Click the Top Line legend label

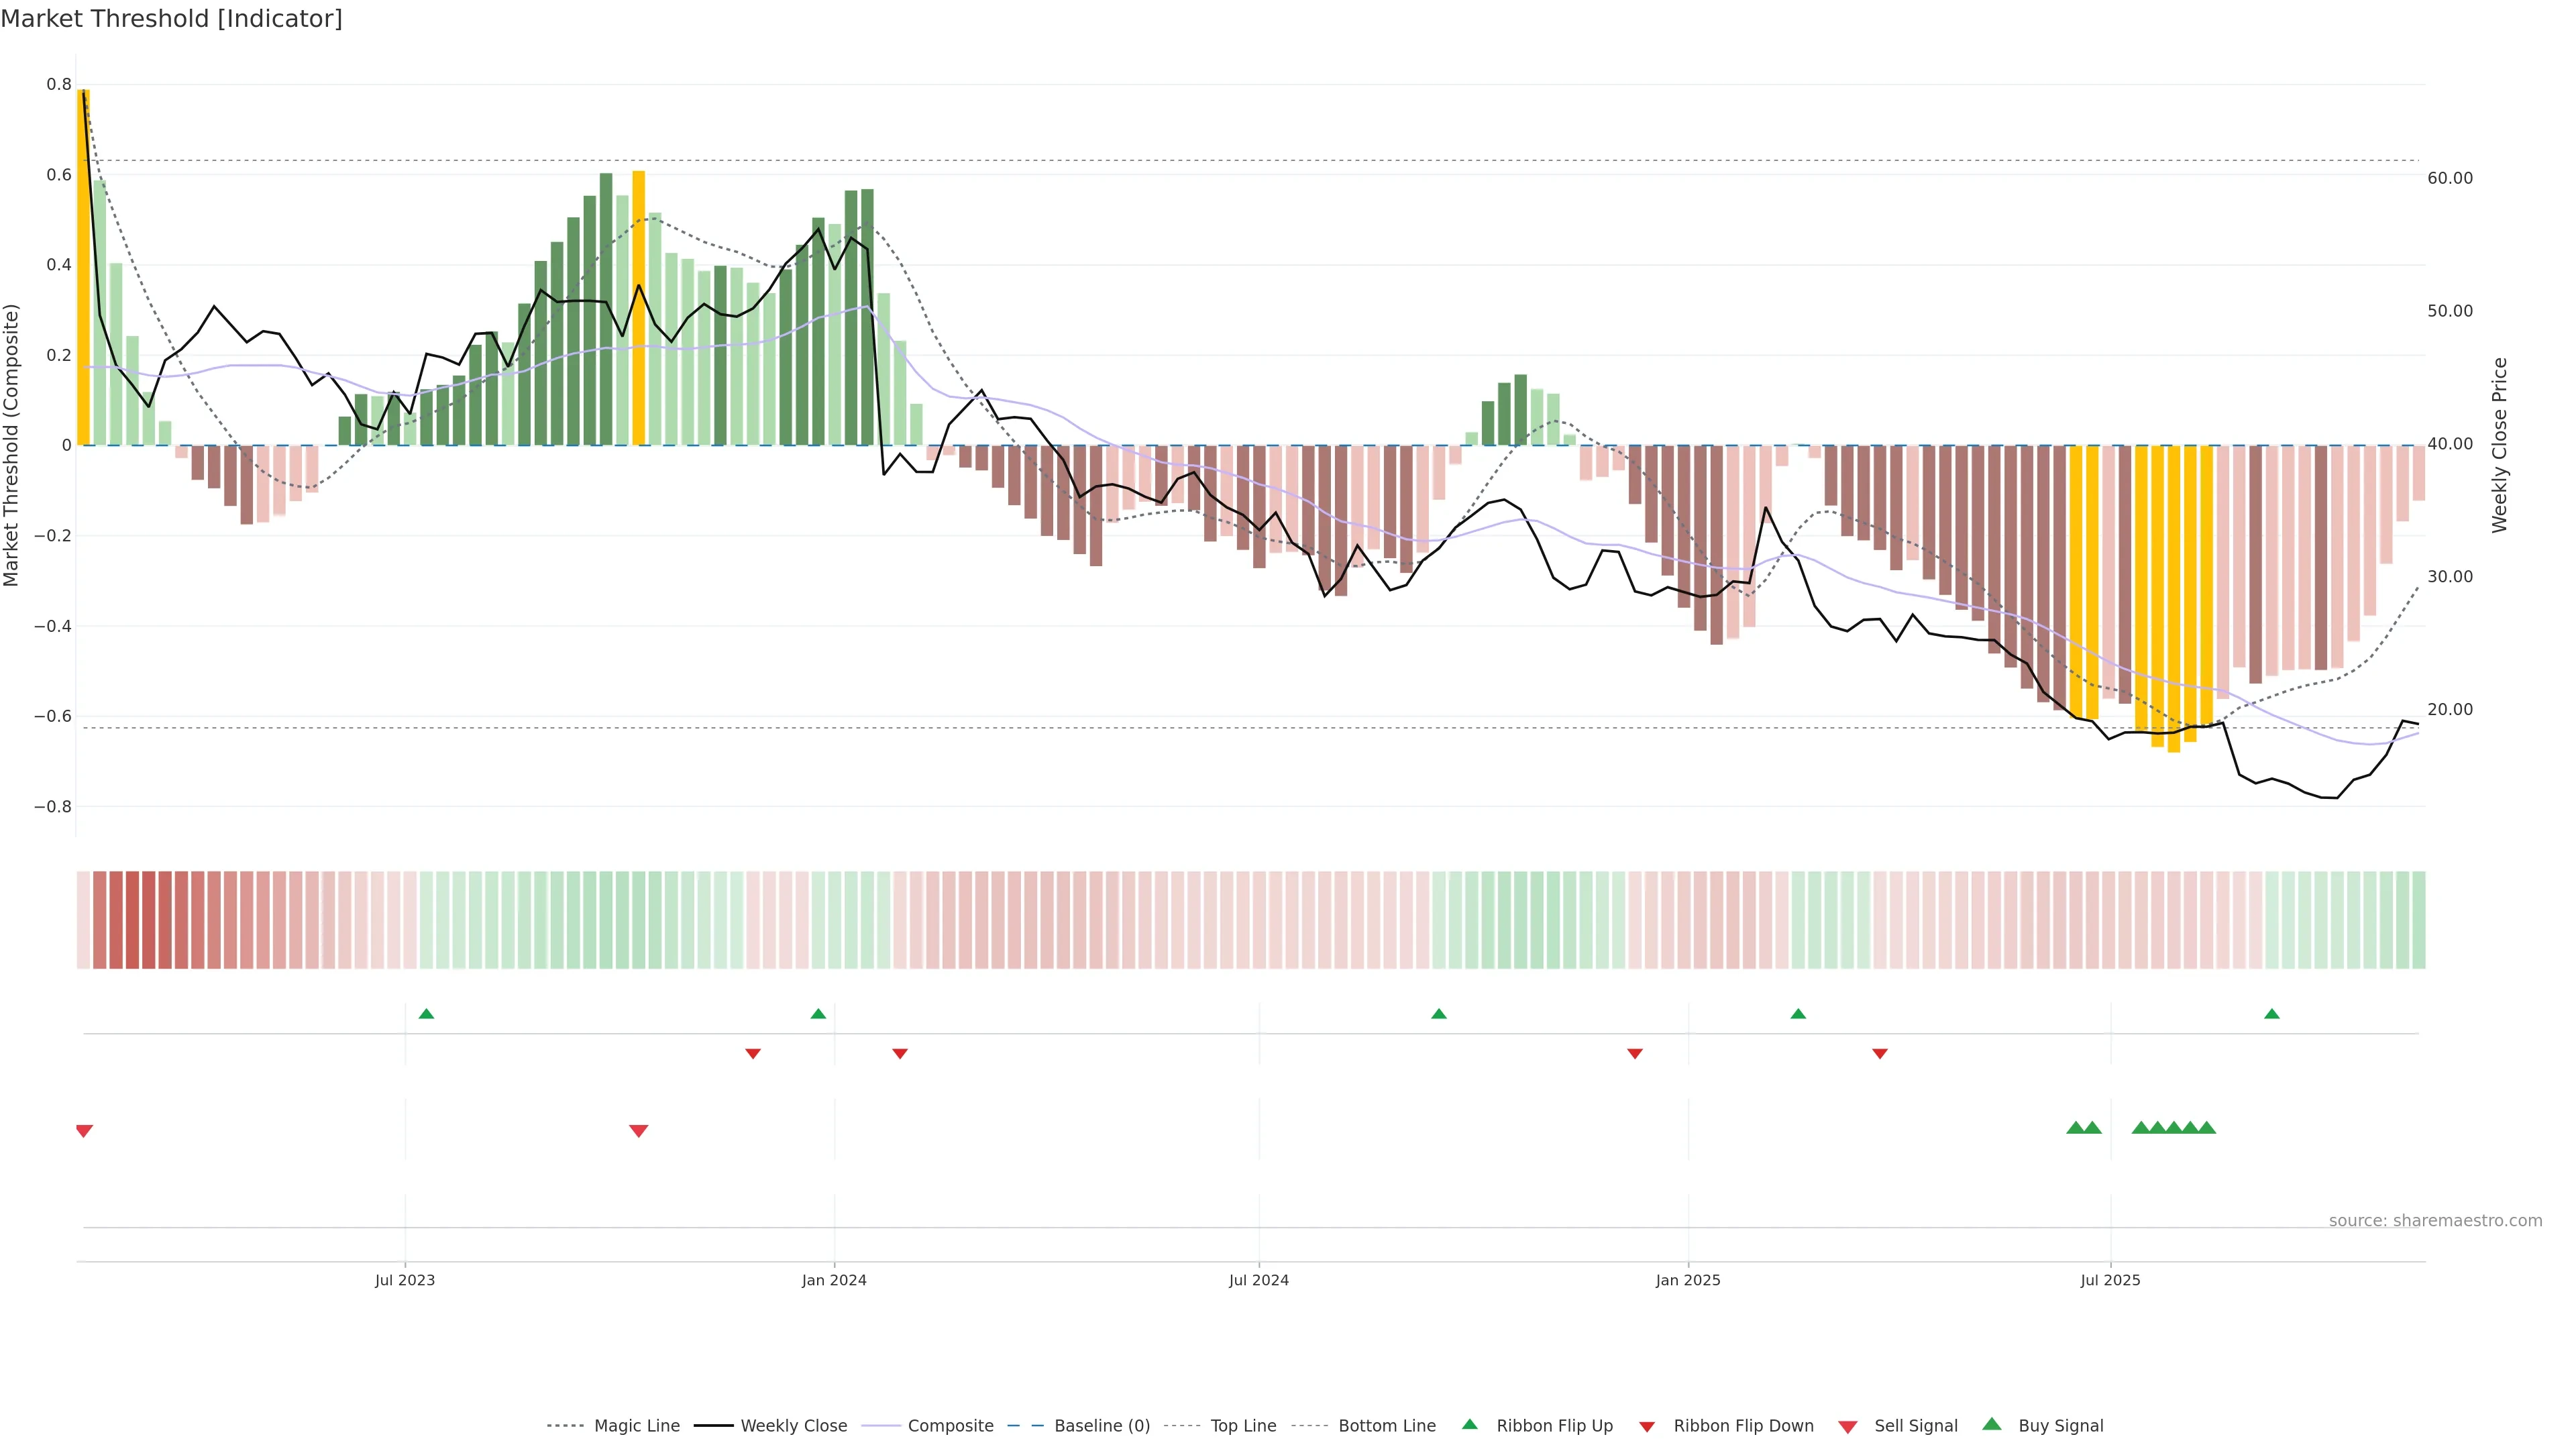pyautogui.click(x=1243, y=1425)
